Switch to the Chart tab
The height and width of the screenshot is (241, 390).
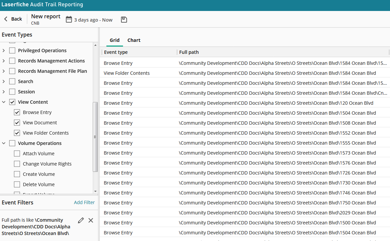point(134,40)
